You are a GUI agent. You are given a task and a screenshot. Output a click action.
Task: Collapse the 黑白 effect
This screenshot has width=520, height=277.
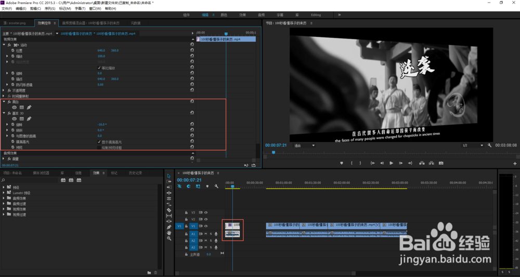(x=4, y=102)
